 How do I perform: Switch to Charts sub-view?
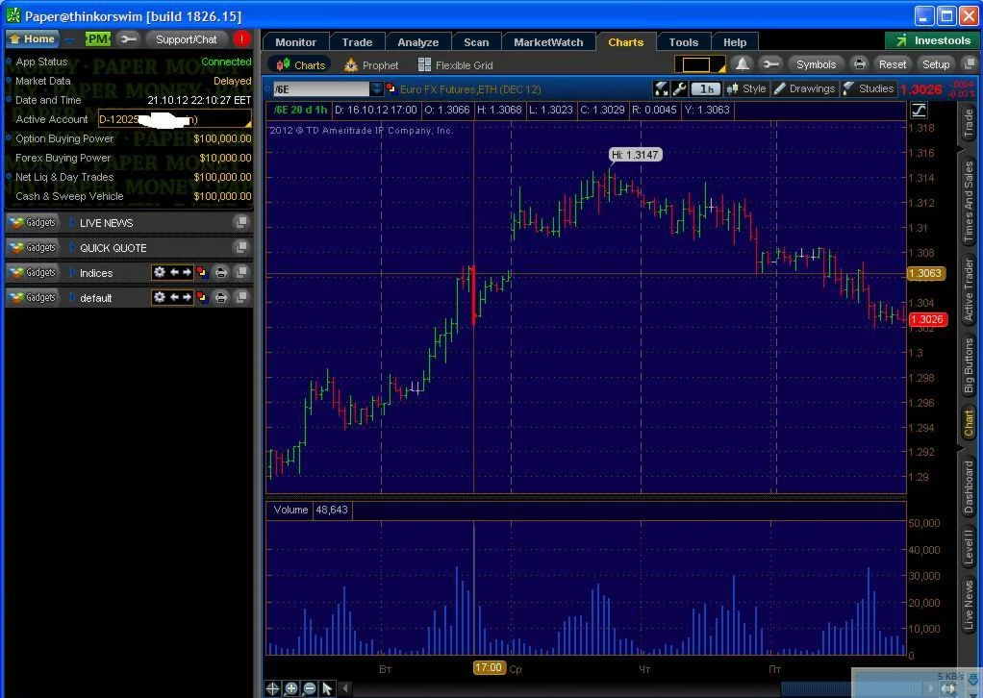click(x=301, y=65)
